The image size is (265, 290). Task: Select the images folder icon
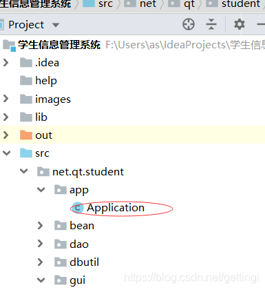tap(26, 99)
